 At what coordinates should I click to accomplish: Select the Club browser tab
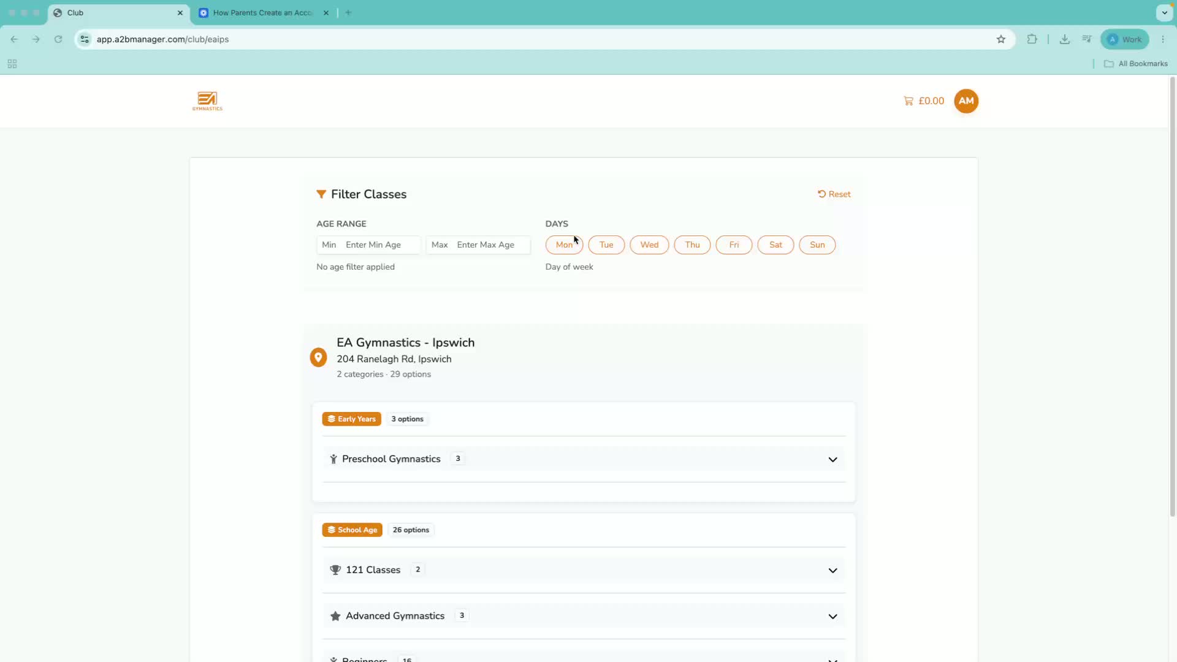tap(118, 13)
